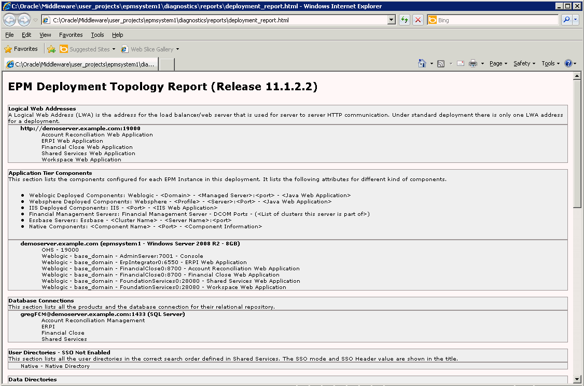The image size is (584, 386).
Task: Click the 'ErpIntegrator0:6550' Weblogic line
Action: click(x=144, y=263)
